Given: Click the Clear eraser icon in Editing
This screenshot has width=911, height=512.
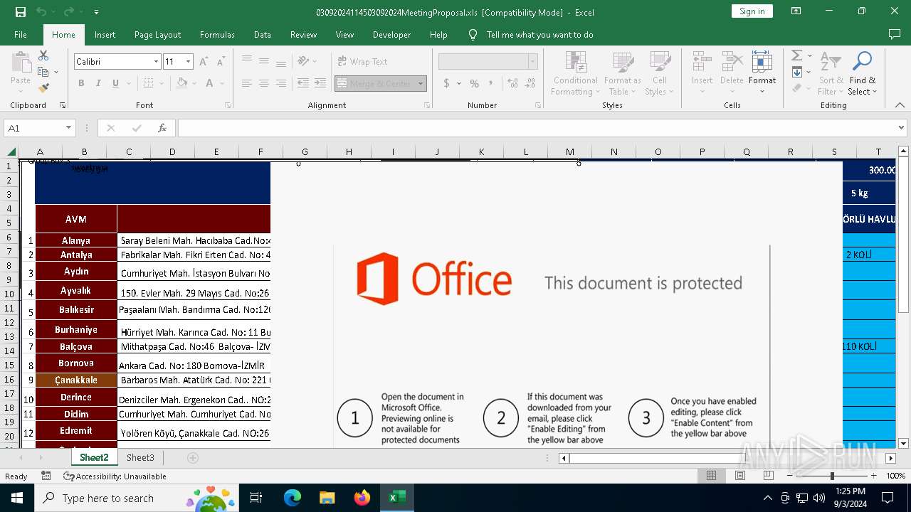Looking at the screenshot, I should tap(797, 88).
